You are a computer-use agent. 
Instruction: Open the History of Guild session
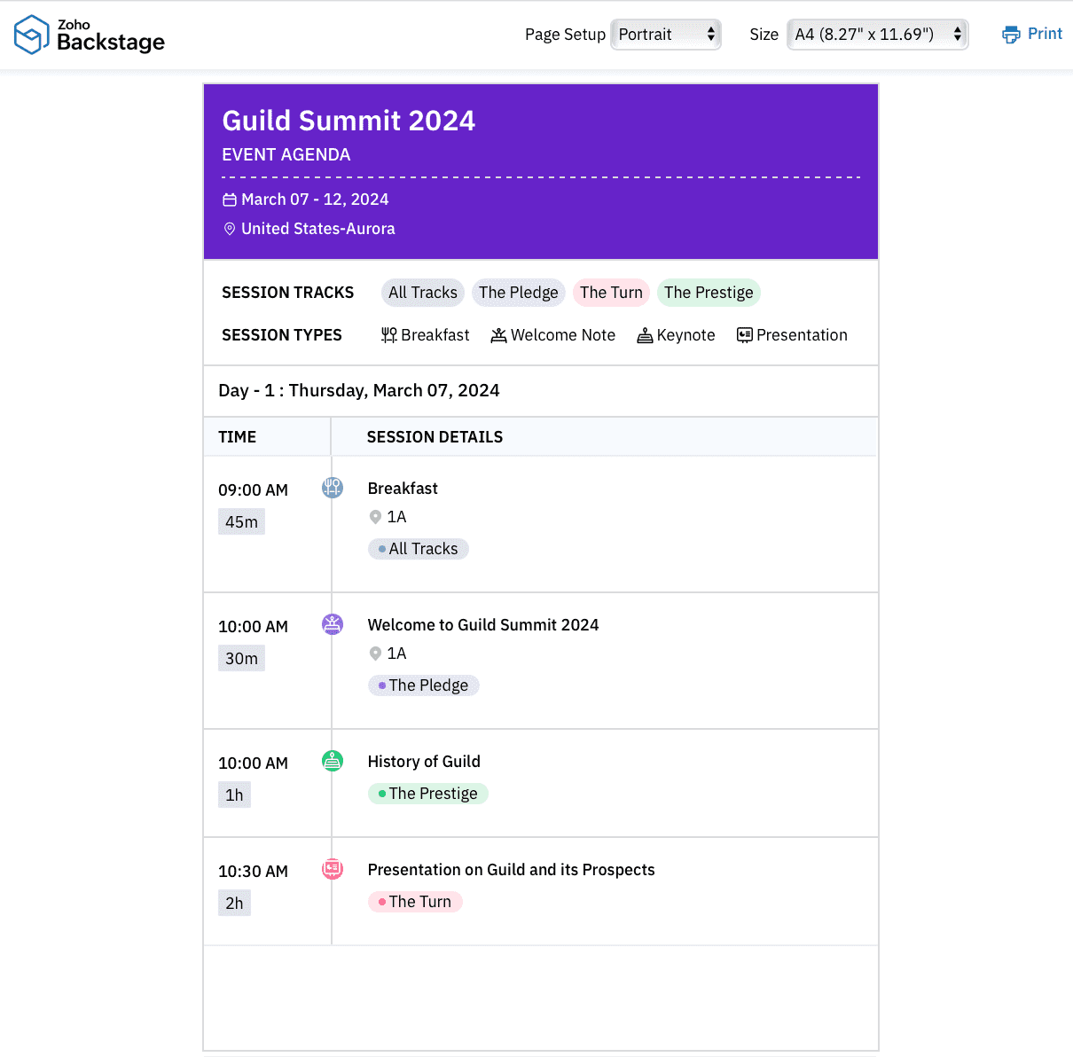point(424,762)
